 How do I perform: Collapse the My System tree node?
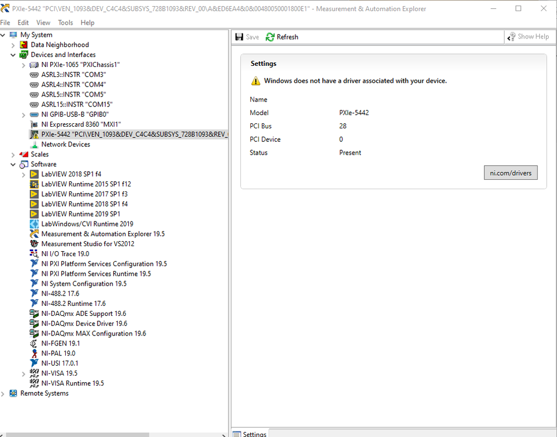coord(3,35)
